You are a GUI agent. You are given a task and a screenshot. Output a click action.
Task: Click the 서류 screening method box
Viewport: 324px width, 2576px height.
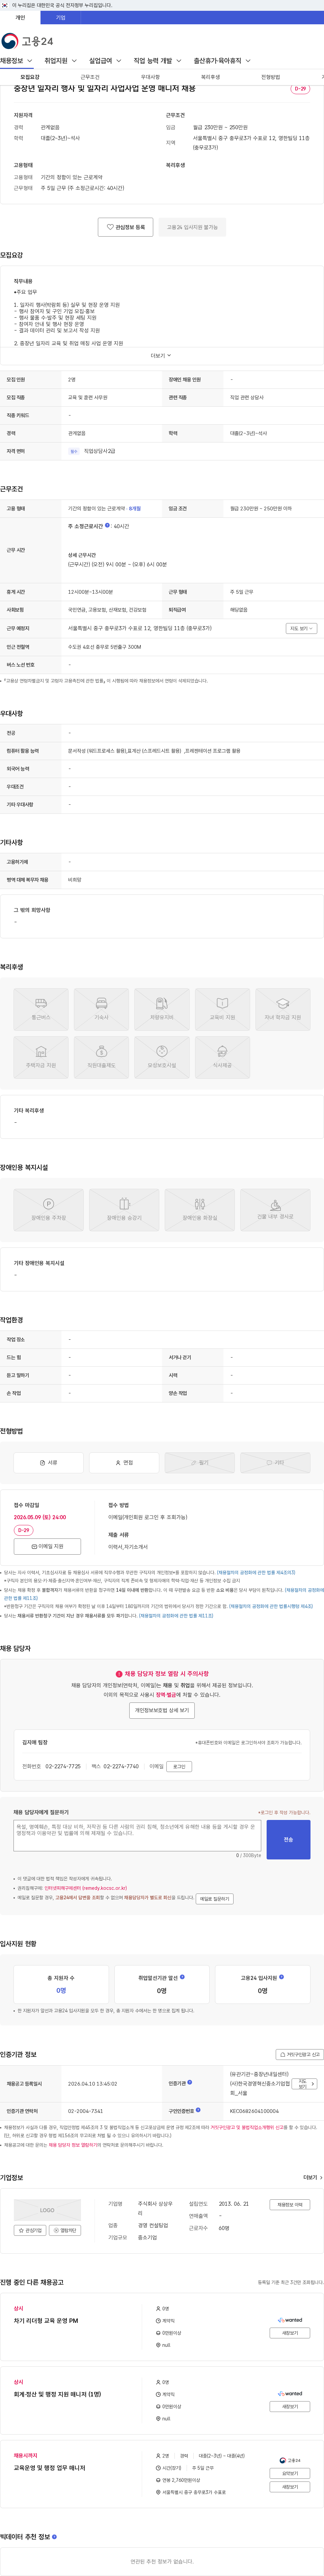click(48, 1462)
